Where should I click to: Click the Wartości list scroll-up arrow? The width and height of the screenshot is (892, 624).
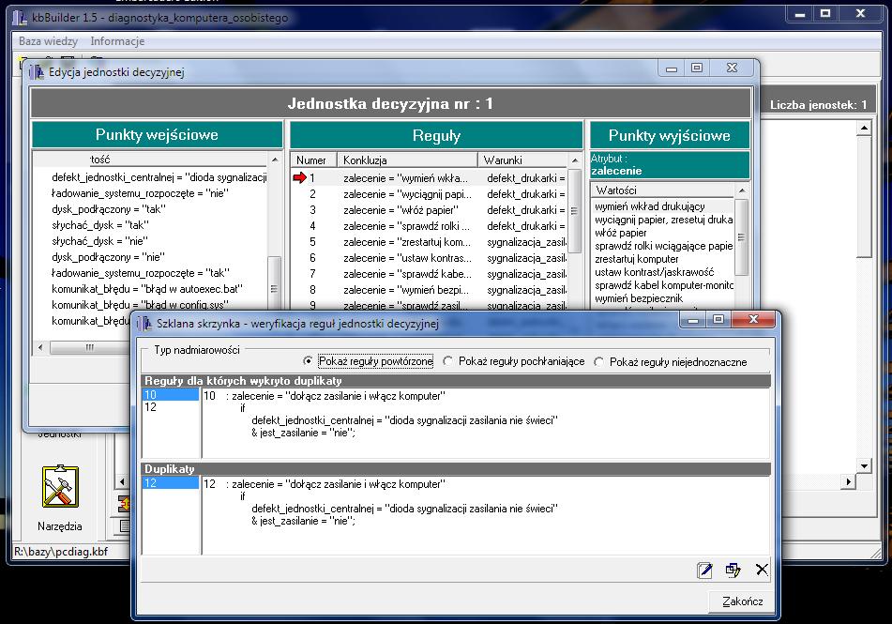741,190
